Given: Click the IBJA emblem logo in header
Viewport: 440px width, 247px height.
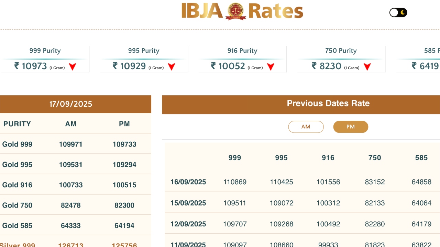Looking at the screenshot, I should pos(235,11).
